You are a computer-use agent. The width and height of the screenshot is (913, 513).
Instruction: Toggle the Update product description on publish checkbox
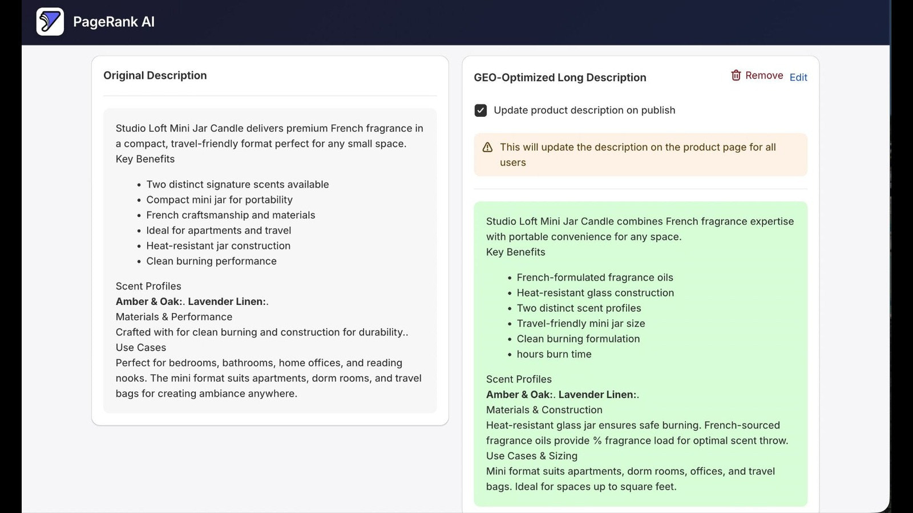click(480, 110)
